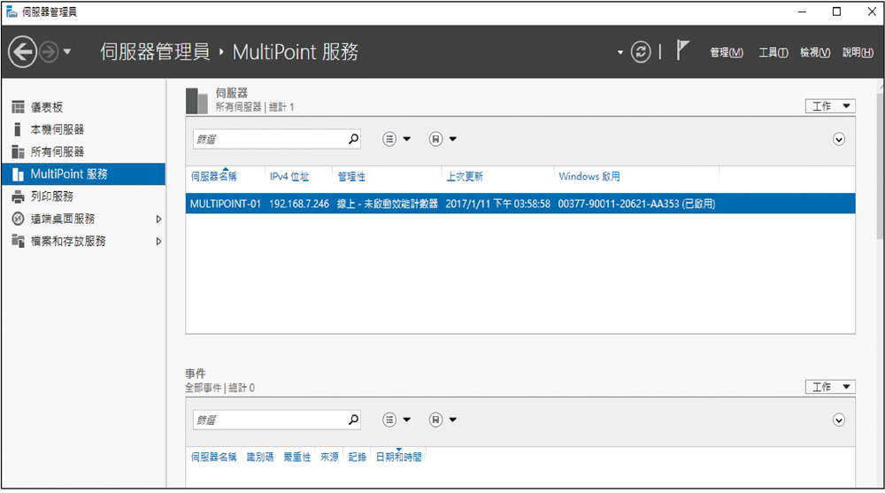Collapse the 伺服器 filter bar chevron
Viewport: 885px width, 493px height.
pos(839,140)
